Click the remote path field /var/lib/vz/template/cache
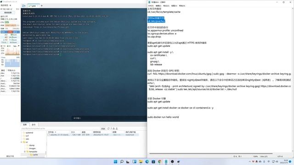Viewport: 294px width, 165px height. pyautogui.click(x=60, y=128)
